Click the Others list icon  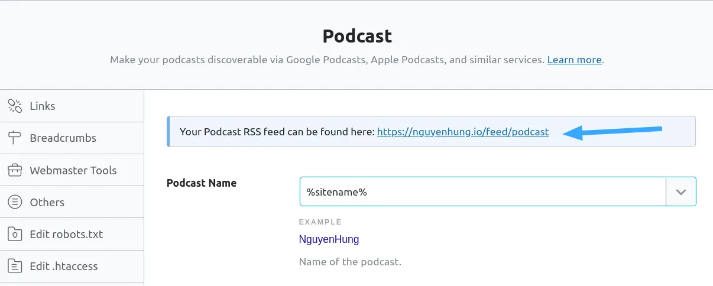(x=15, y=202)
